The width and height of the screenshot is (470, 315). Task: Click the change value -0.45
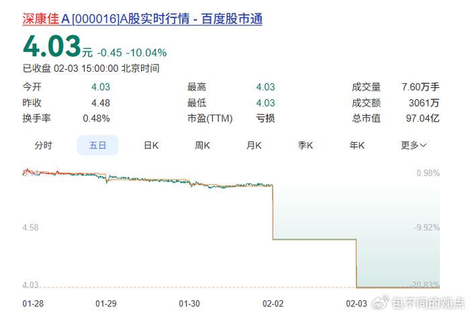click(109, 53)
